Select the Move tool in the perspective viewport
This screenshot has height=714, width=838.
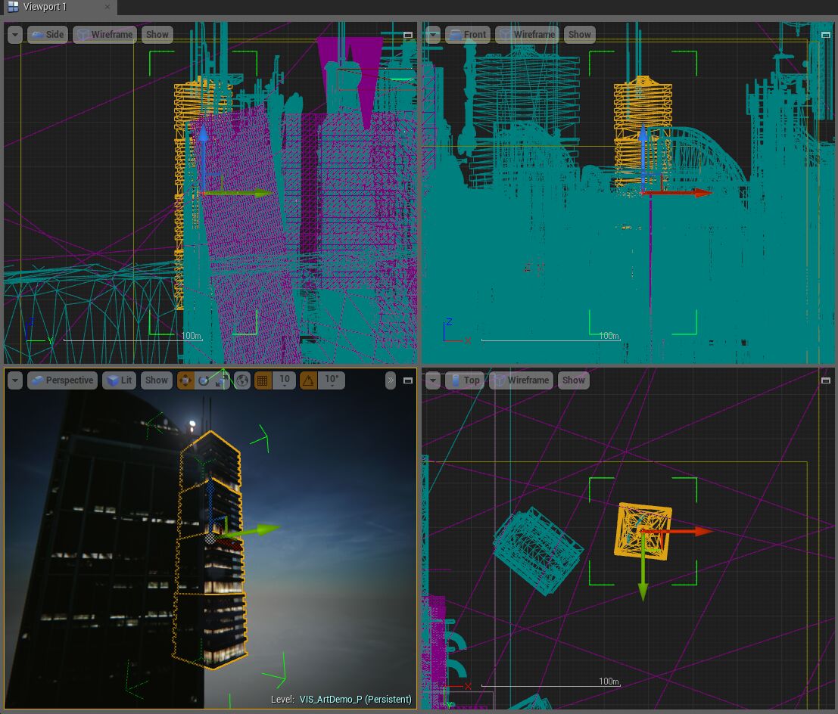(x=185, y=380)
